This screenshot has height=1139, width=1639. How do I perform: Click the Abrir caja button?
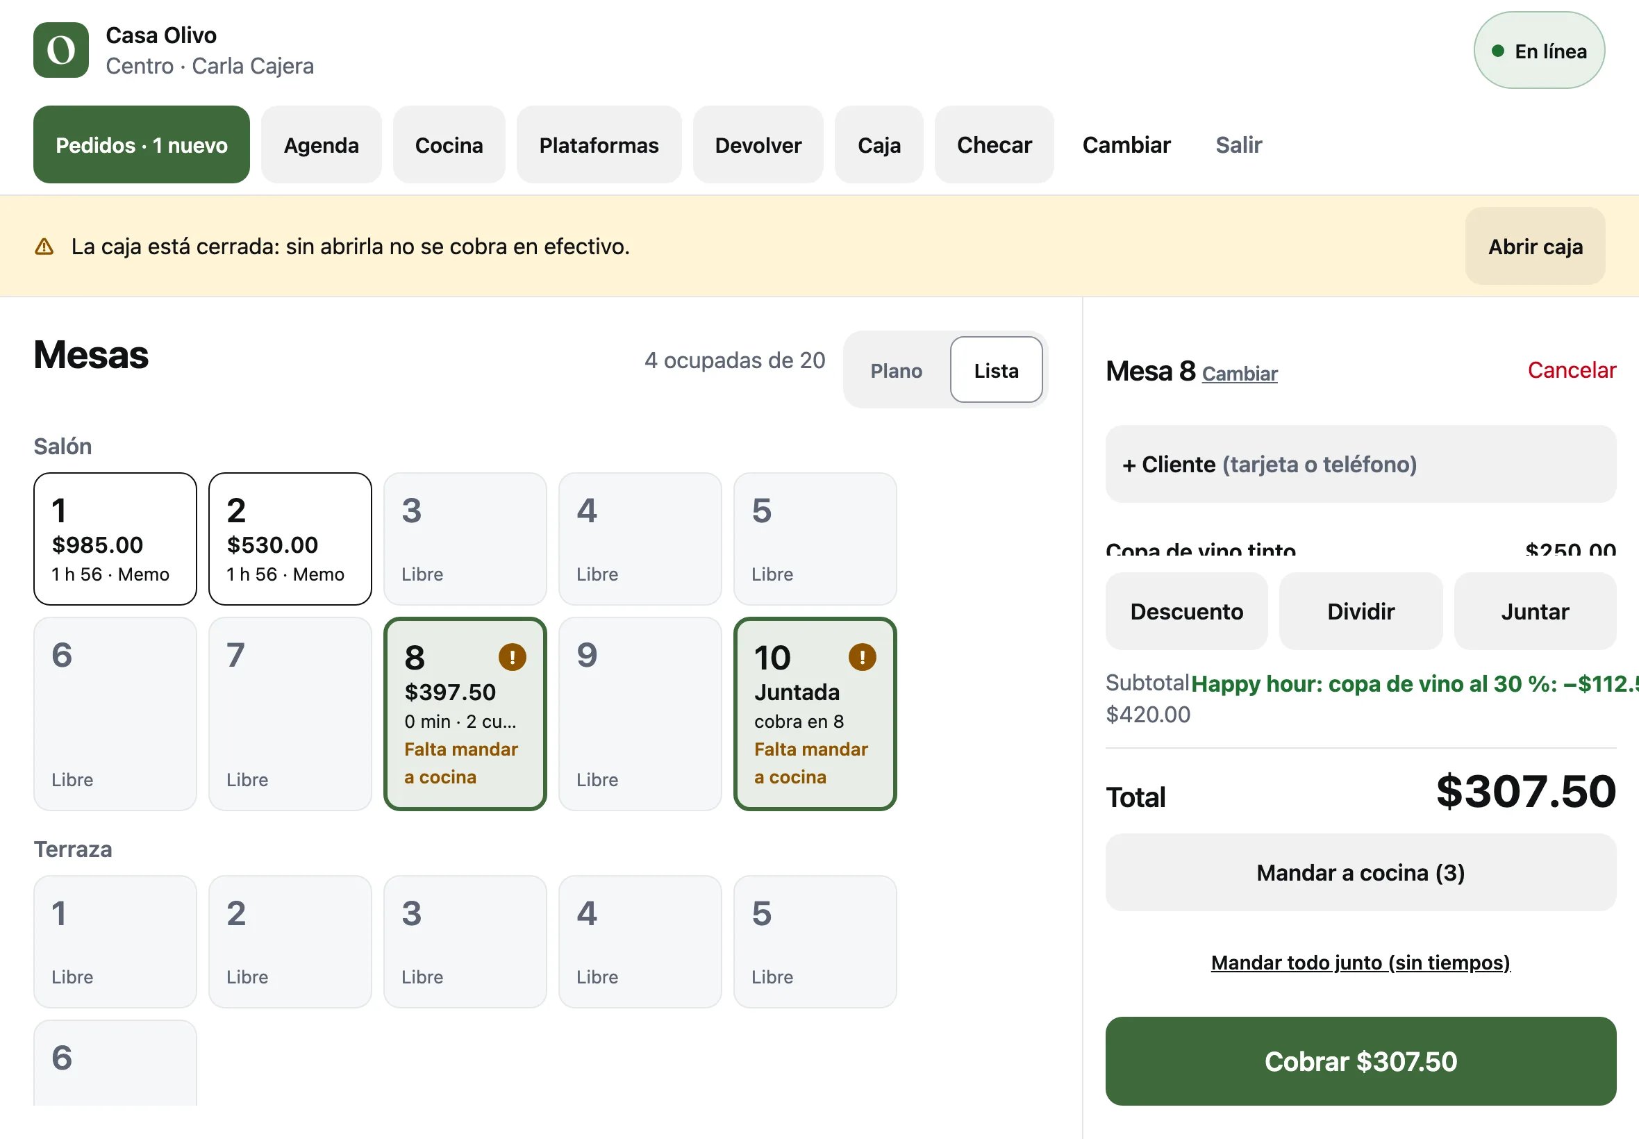(1535, 247)
